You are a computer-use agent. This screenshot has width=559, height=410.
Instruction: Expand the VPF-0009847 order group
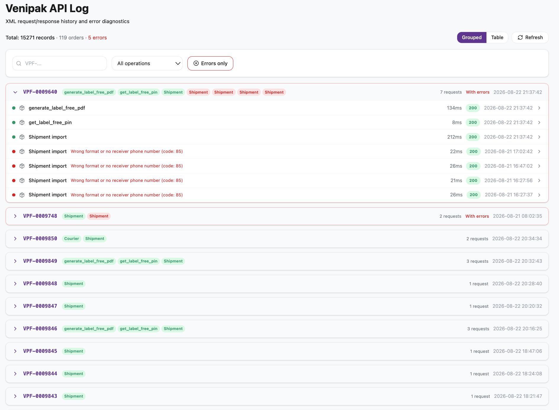point(15,306)
